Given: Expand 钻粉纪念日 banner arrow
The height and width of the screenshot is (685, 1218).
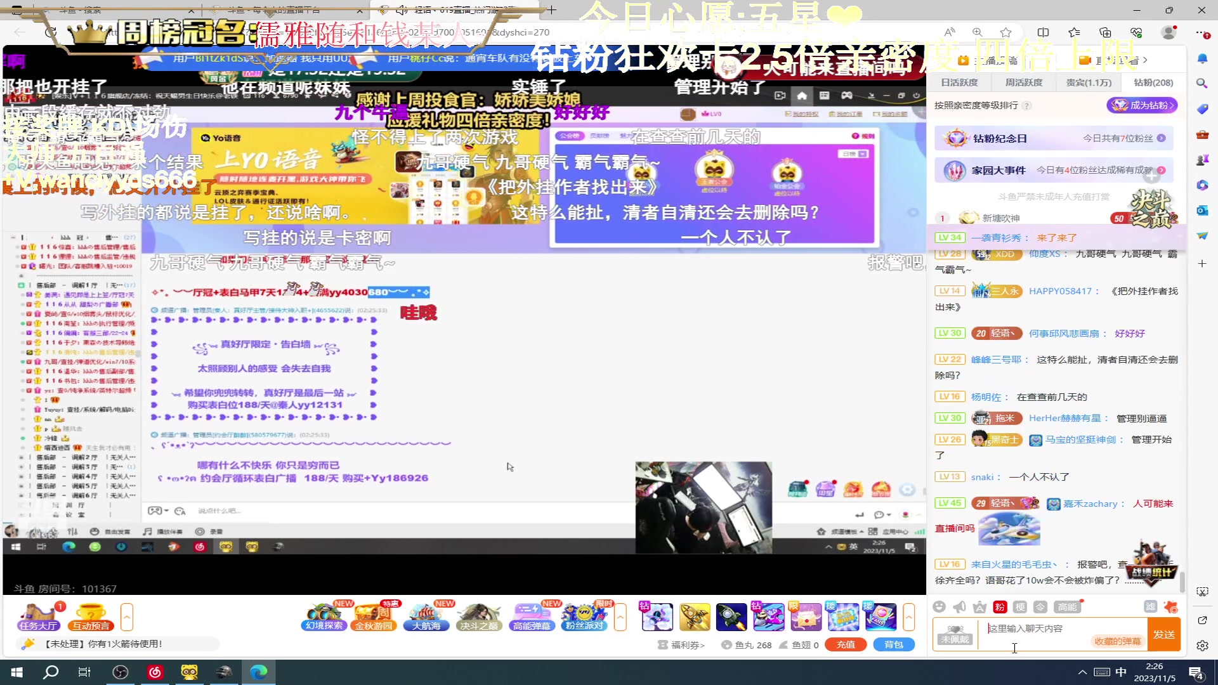Looking at the screenshot, I should (1161, 138).
